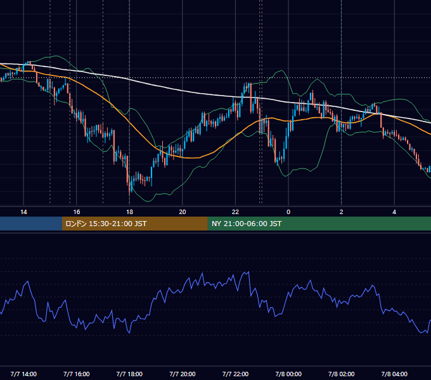Select the 20 hour axis label
Viewport: 431px width, 380px height.
pyautogui.click(x=183, y=212)
